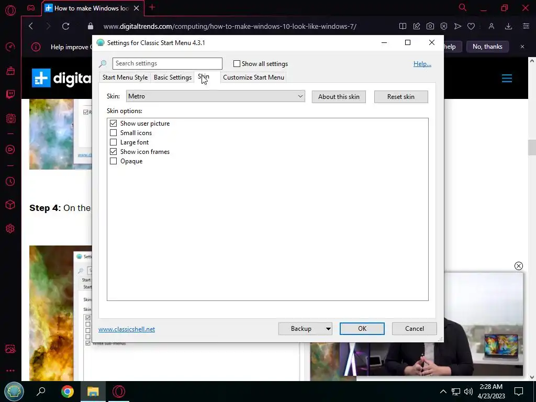Viewport: 536px width, 402px height.
Task: Open History clock icon in sidebar
Action: coord(10,181)
